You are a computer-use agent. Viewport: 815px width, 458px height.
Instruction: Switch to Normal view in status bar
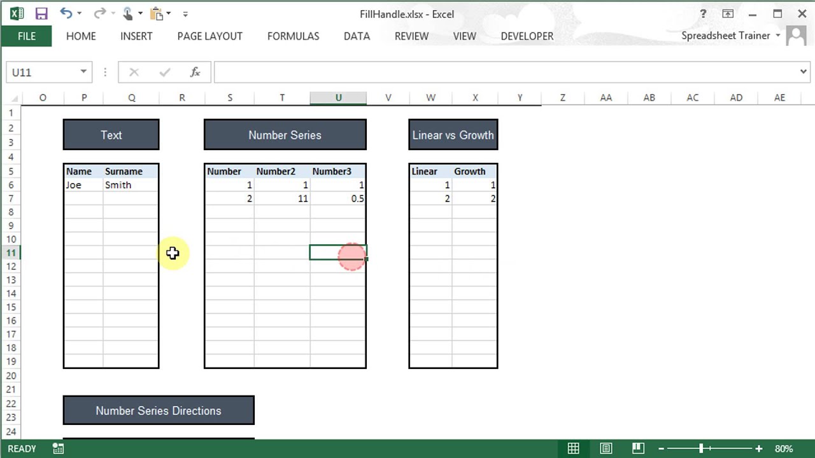[573, 448]
